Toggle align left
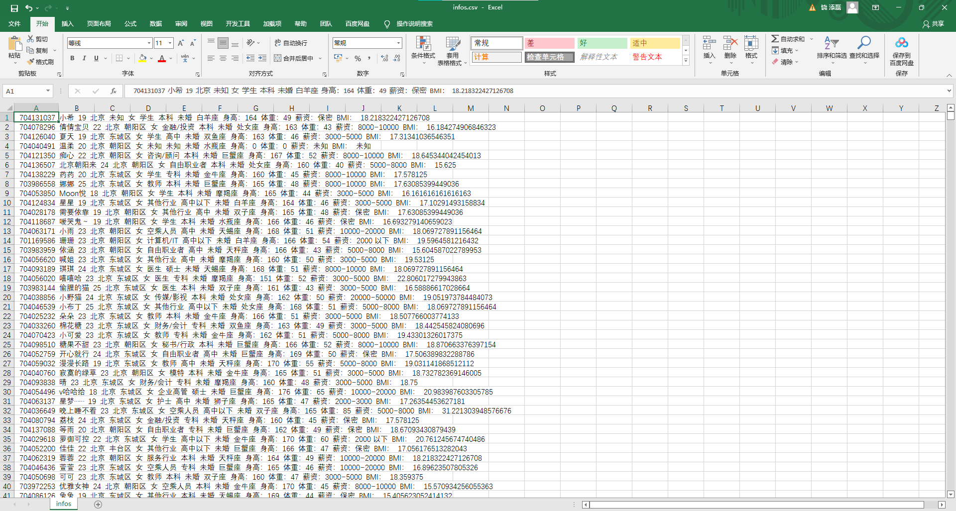The image size is (956, 511). point(211,58)
